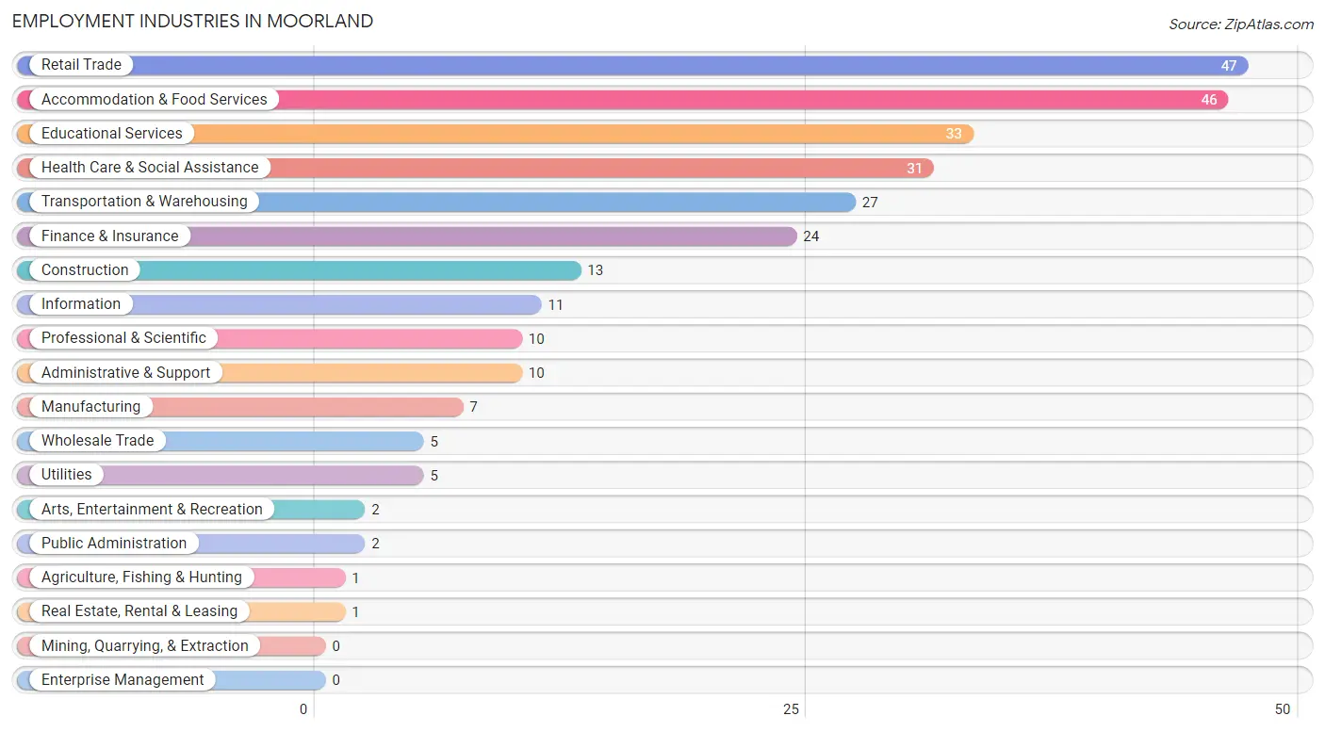This screenshot has width=1325, height=732.
Task: Select Agriculture, Fishing & Hunting bar
Action: tap(181, 577)
